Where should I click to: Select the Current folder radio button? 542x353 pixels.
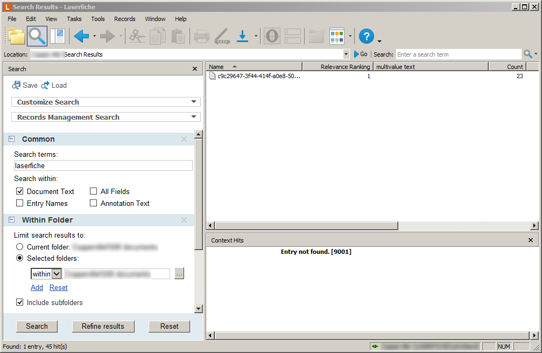click(x=20, y=247)
